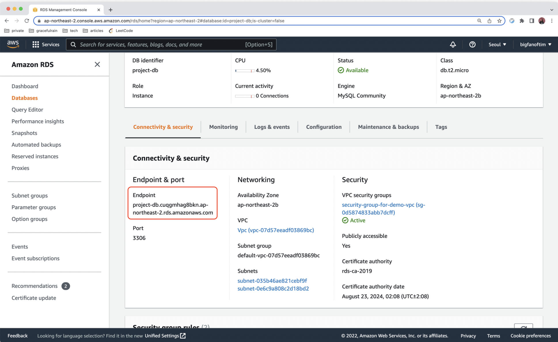This screenshot has width=558, height=342.
Task: Open the notifications bell
Action: click(453, 44)
